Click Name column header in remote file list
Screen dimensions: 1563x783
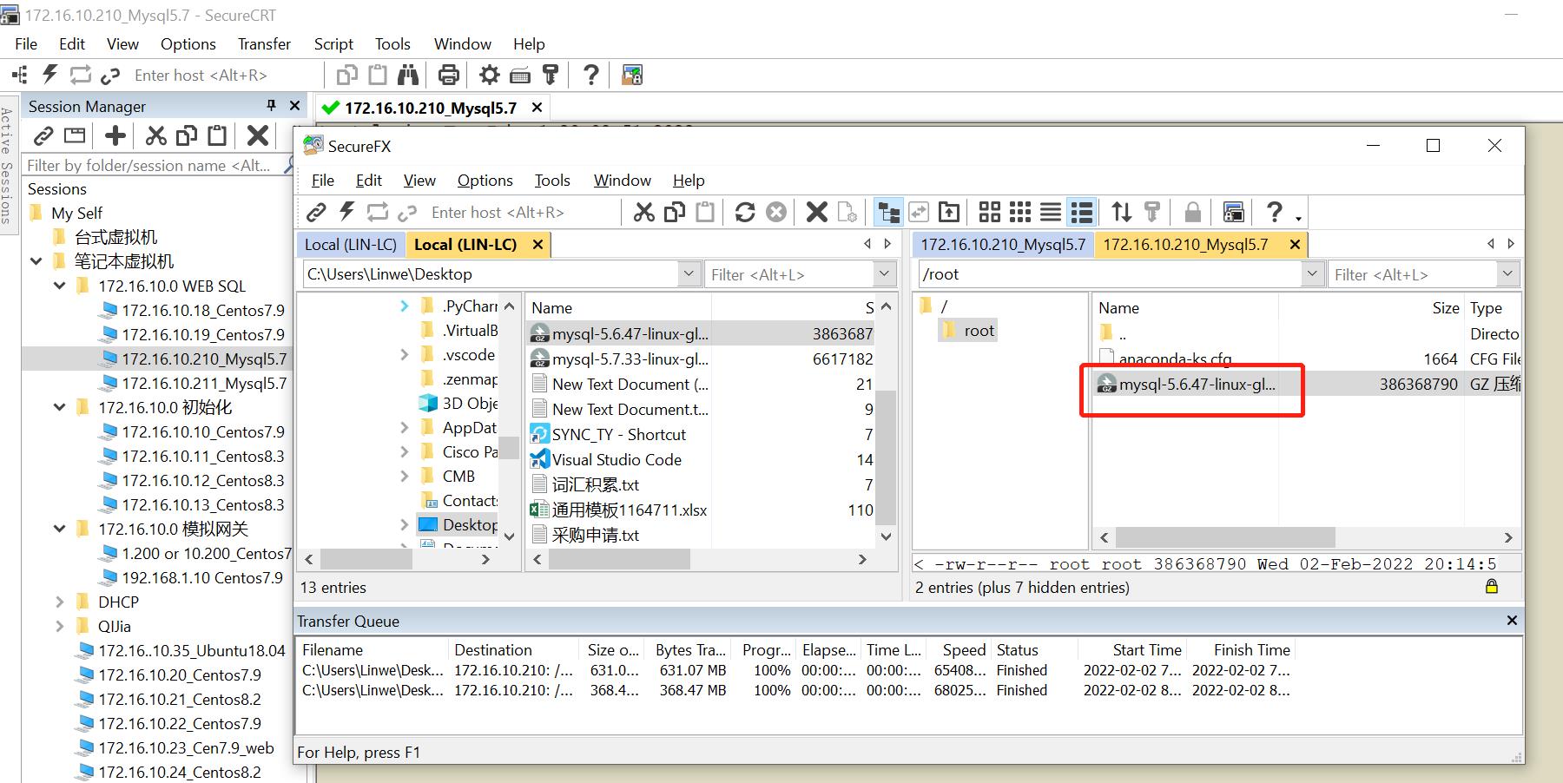pos(1184,308)
